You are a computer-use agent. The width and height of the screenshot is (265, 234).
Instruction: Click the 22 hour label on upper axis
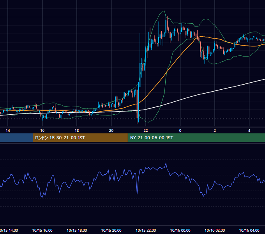coord(146,131)
